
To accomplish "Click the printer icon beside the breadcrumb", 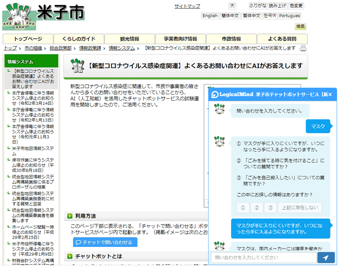I will click(303, 48).
